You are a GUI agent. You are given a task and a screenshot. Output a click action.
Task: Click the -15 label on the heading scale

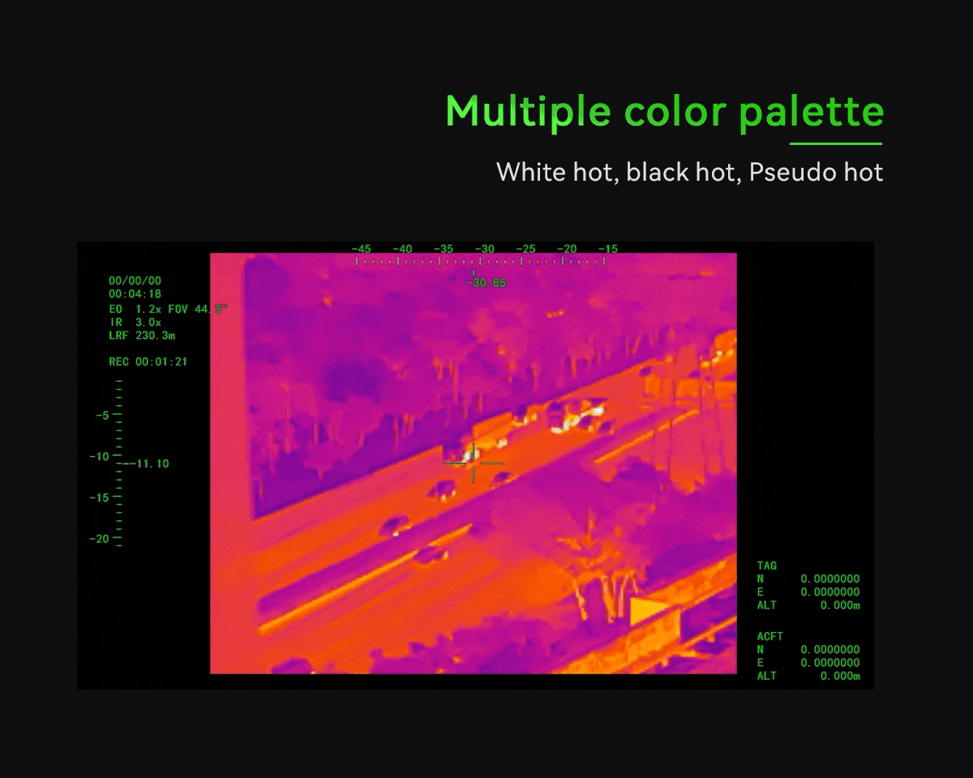(x=607, y=249)
